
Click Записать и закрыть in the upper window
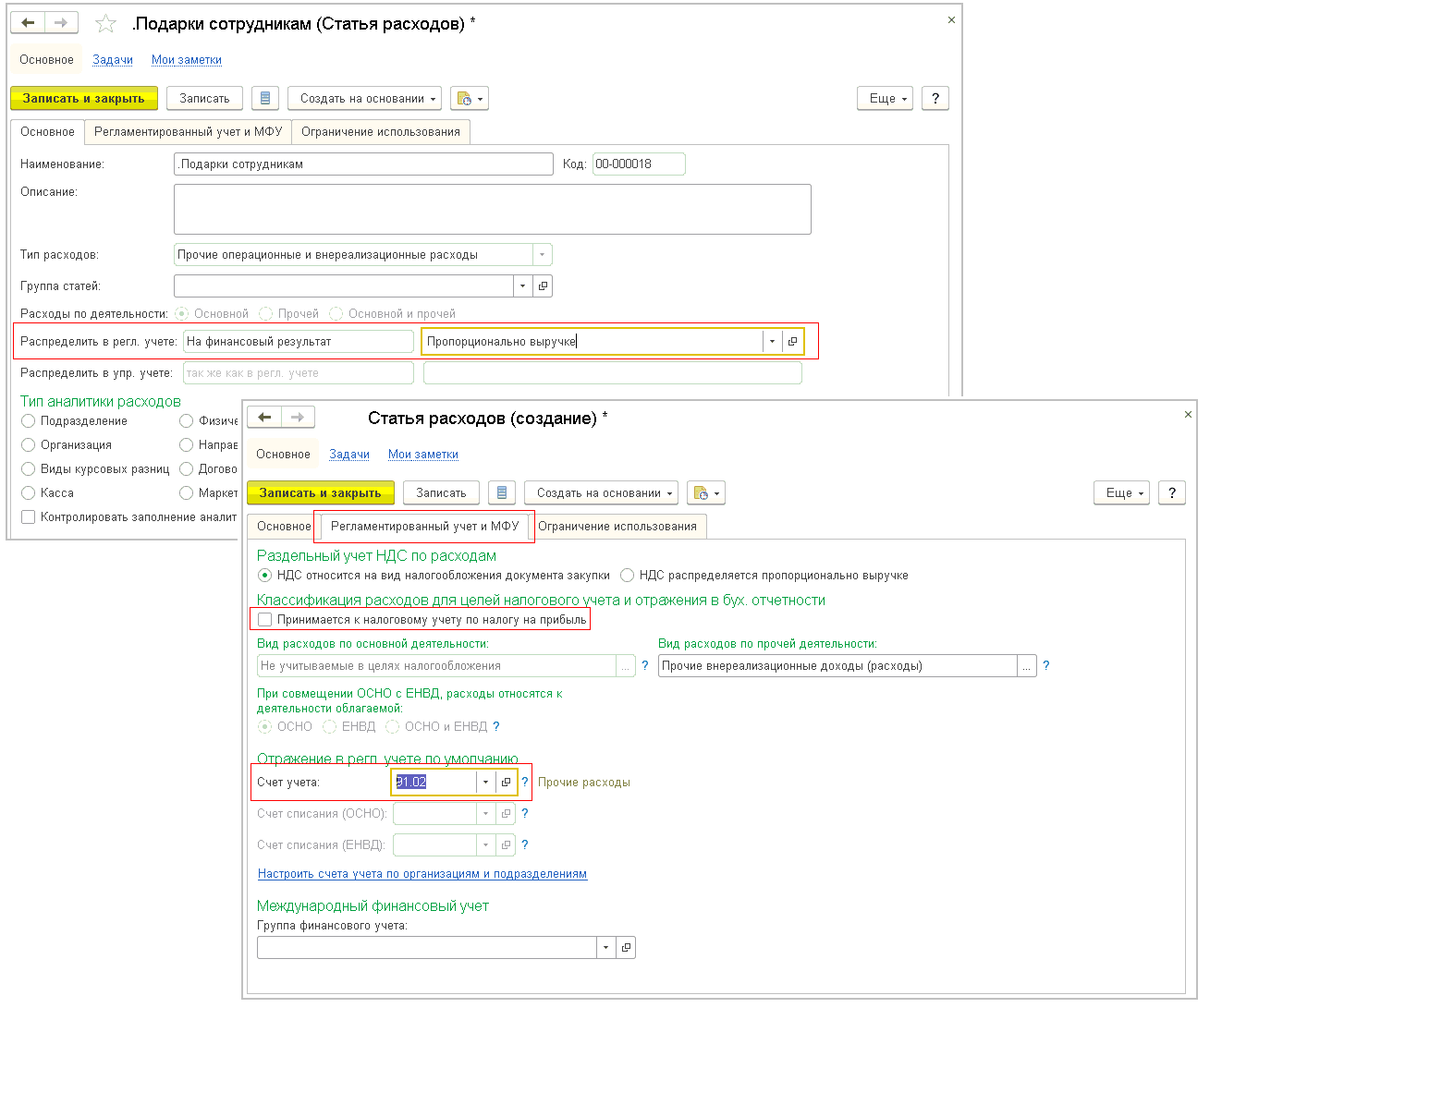pos(83,99)
